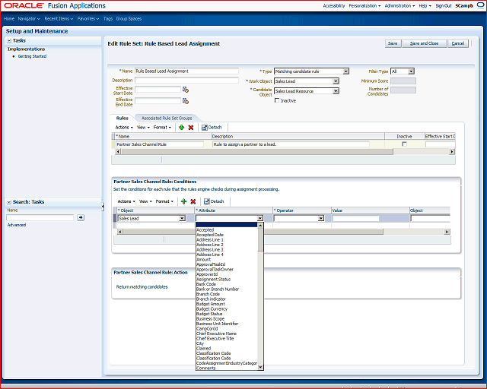The height and width of the screenshot is (389, 487).
Task: Open Actions menu in Rules toolbar
Action: click(124, 127)
